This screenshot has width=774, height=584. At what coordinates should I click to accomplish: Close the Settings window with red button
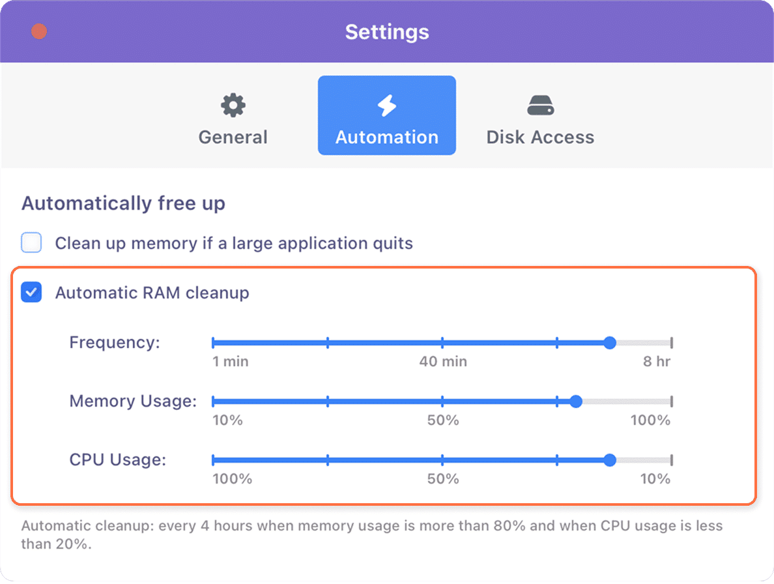(x=39, y=31)
